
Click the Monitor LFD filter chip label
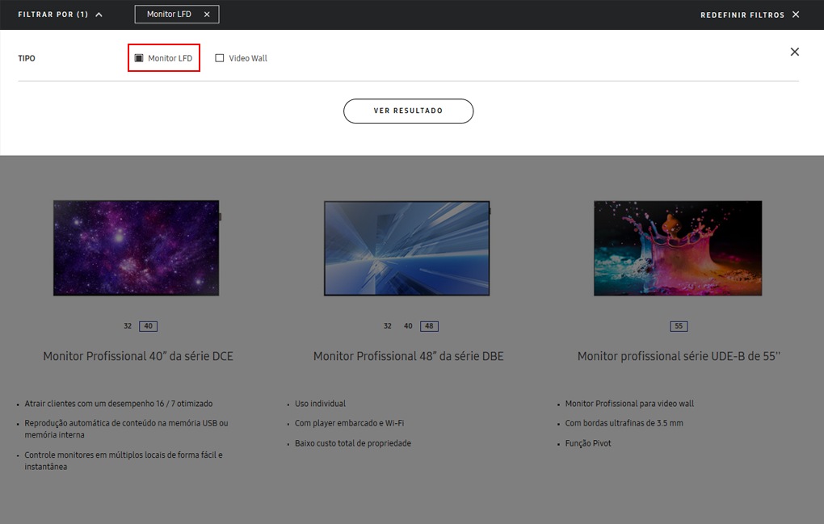[169, 15]
